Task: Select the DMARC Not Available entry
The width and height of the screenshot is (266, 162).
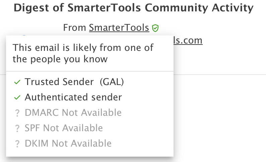Action: click(x=73, y=113)
